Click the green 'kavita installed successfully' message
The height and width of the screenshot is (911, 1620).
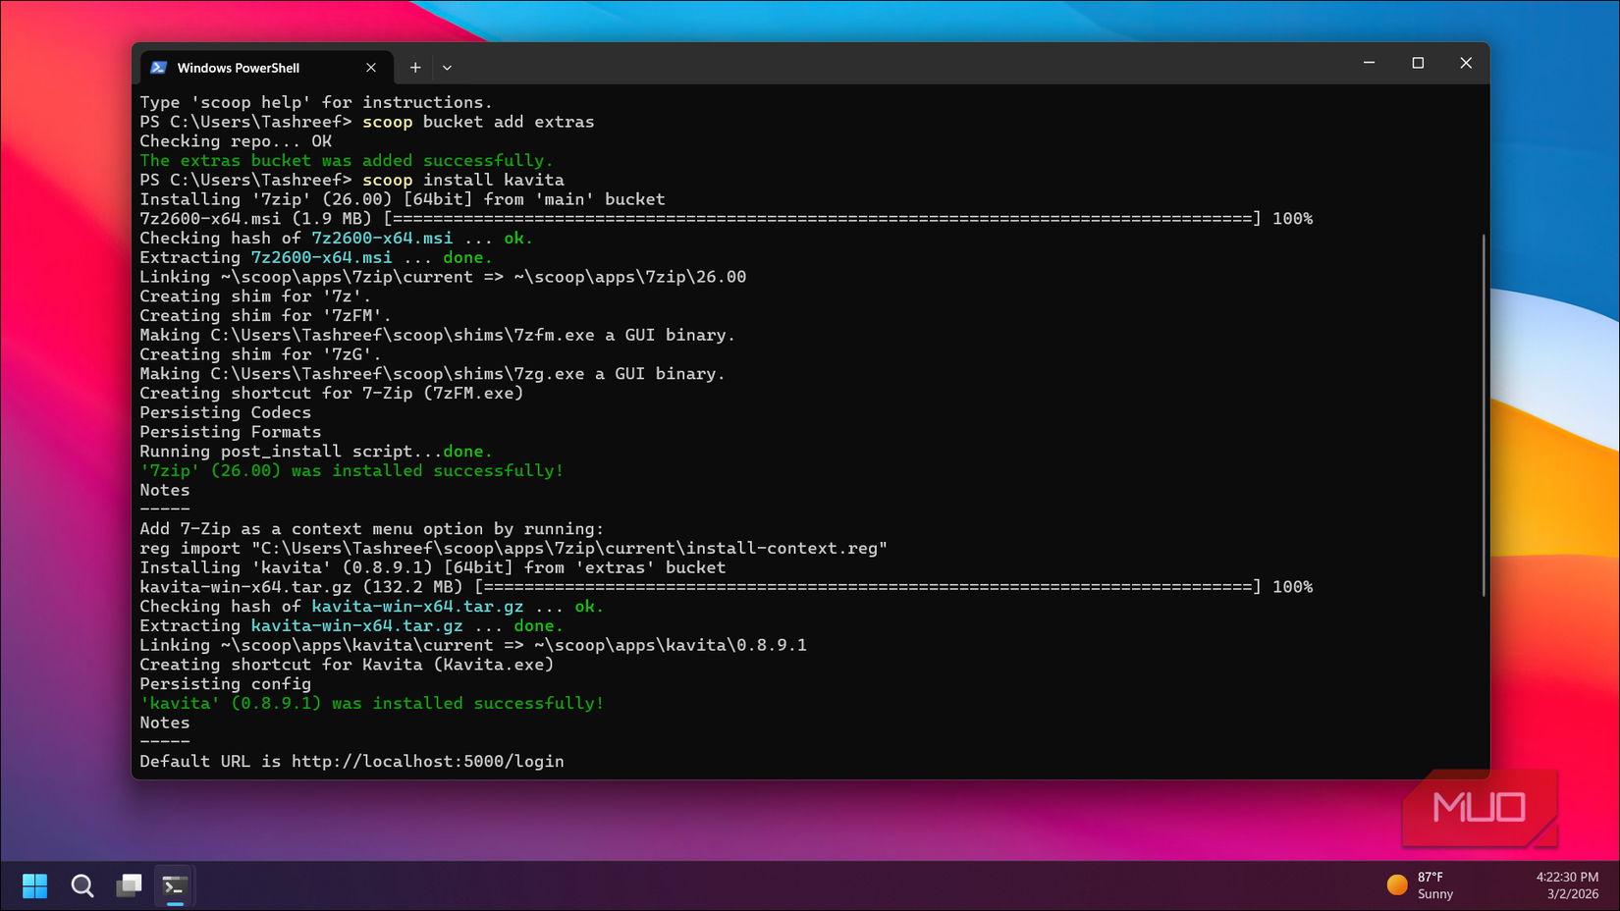tap(371, 703)
